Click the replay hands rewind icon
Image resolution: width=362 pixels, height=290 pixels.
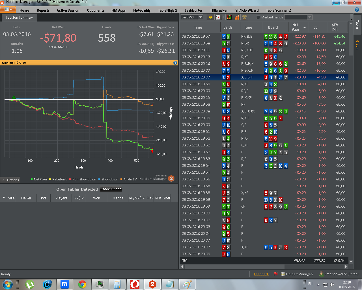pos(210,17)
